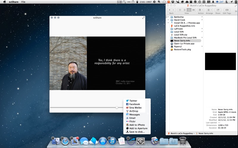Screen dimensions: 238x148
Task: Open System Preferences from the Dock
Action: (x=140, y=141)
